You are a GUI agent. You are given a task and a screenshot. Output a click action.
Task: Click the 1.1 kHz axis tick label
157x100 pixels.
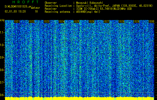click(2, 32)
